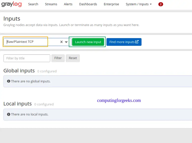Viewport: 192px width, 143px height.
Task: Navigate to Dashboards
Action: coord(88,4)
